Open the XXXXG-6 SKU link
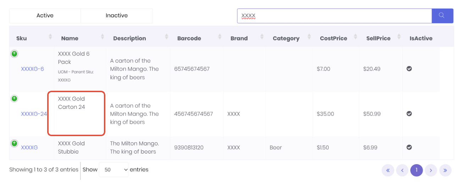The width and height of the screenshot is (461, 184). pyautogui.click(x=32, y=69)
